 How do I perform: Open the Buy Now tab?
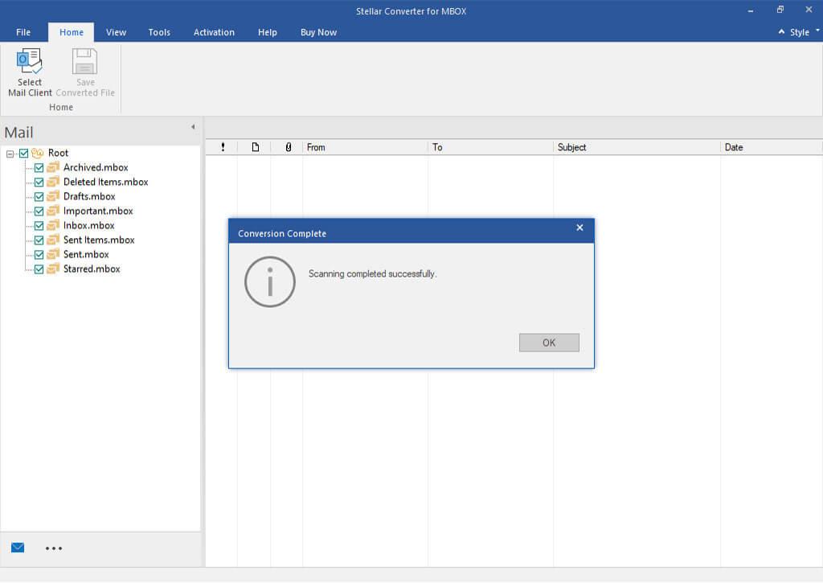pos(318,32)
